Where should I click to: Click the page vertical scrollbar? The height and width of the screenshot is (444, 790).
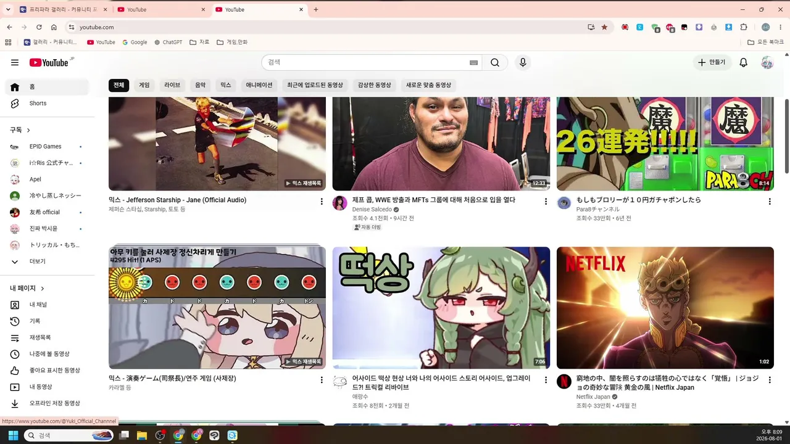coord(786,136)
